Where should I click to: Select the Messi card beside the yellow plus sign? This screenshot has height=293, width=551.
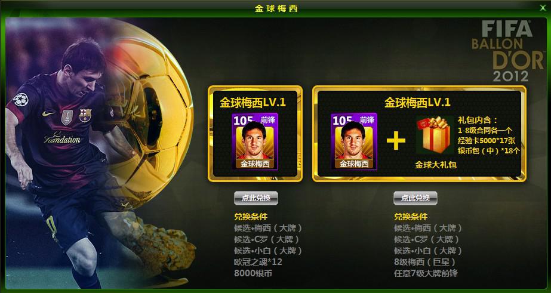point(354,141)
